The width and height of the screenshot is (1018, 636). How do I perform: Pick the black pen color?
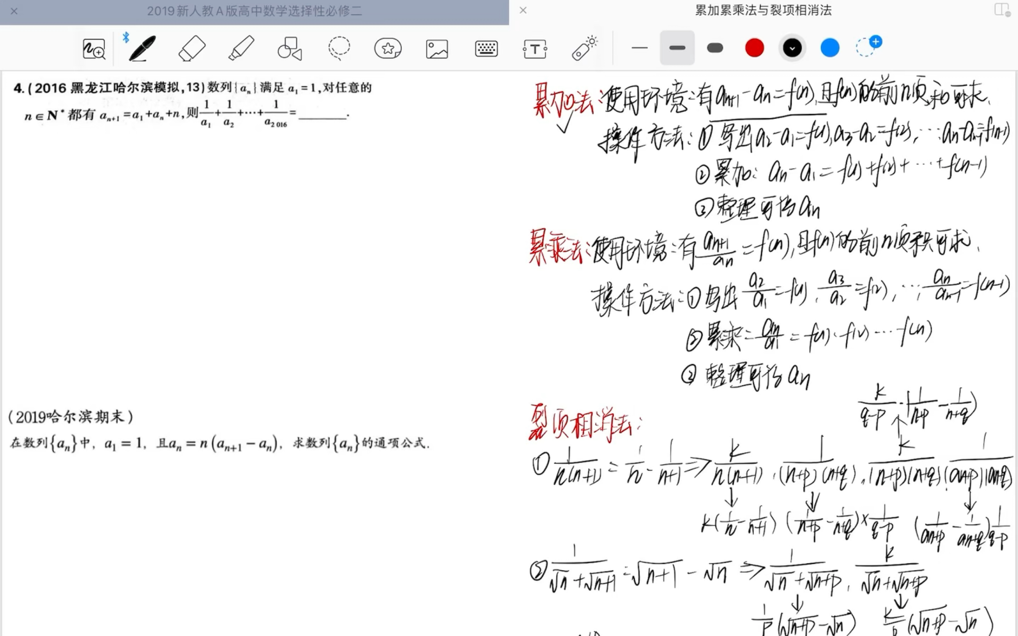792,48
